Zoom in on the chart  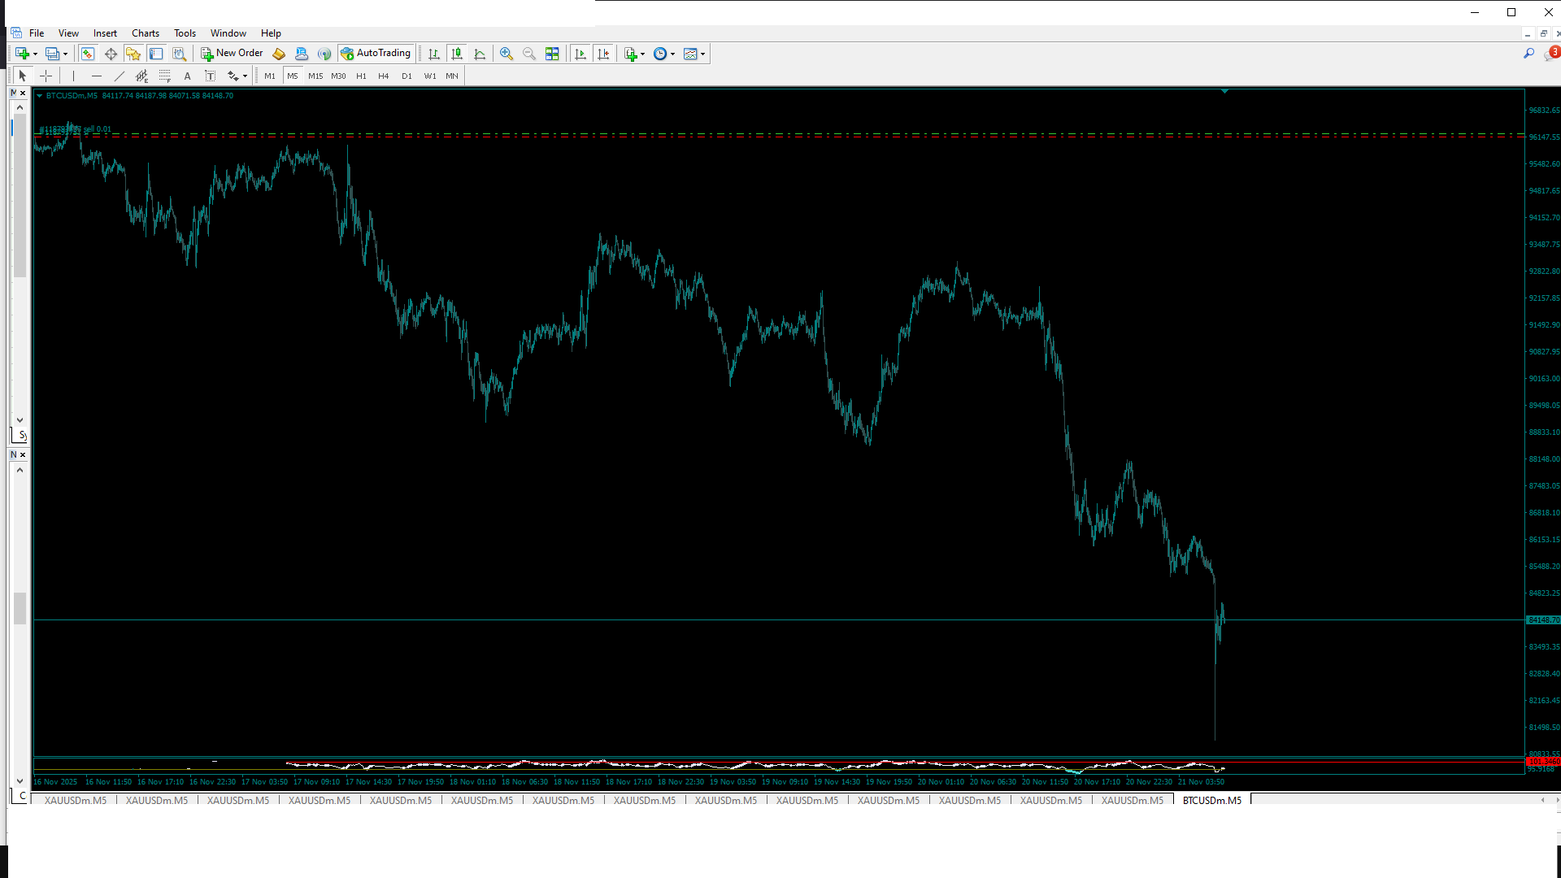click(x=507, y=54)
